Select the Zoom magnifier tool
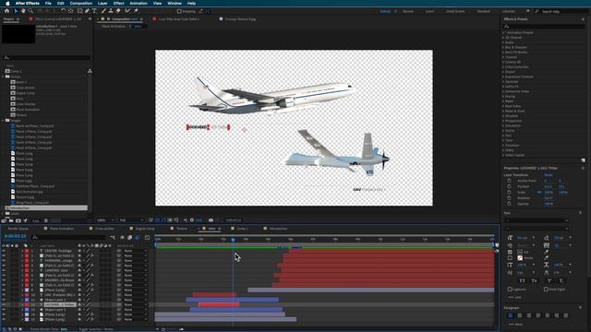 30,11
